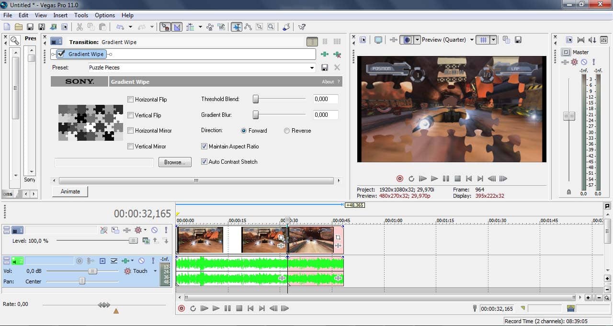Click the Browse... button
The image size is (613, 326).
point(175,162)
